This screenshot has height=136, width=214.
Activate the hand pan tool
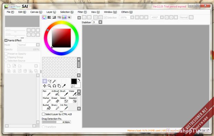(x=59, y=86)
